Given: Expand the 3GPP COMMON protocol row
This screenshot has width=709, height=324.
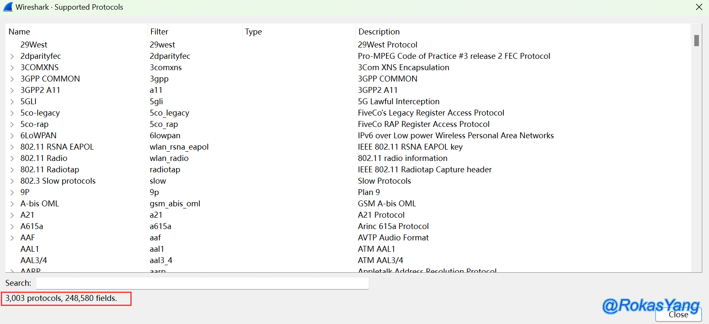Looking at the screenshot, I should 12,79.
